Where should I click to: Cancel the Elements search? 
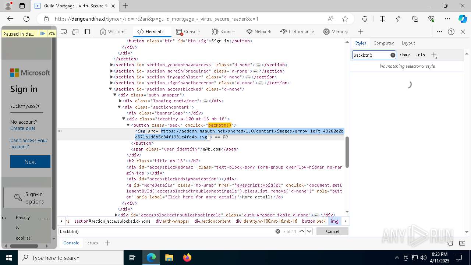tap(333, 231)
